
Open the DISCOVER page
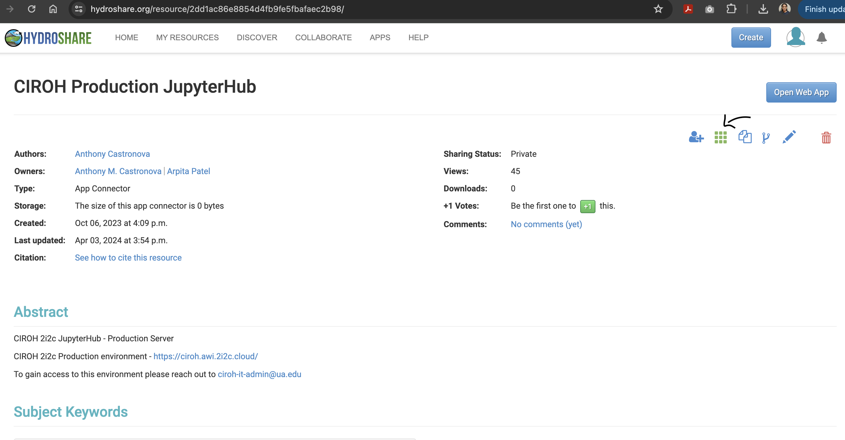(x=257, y=37)
